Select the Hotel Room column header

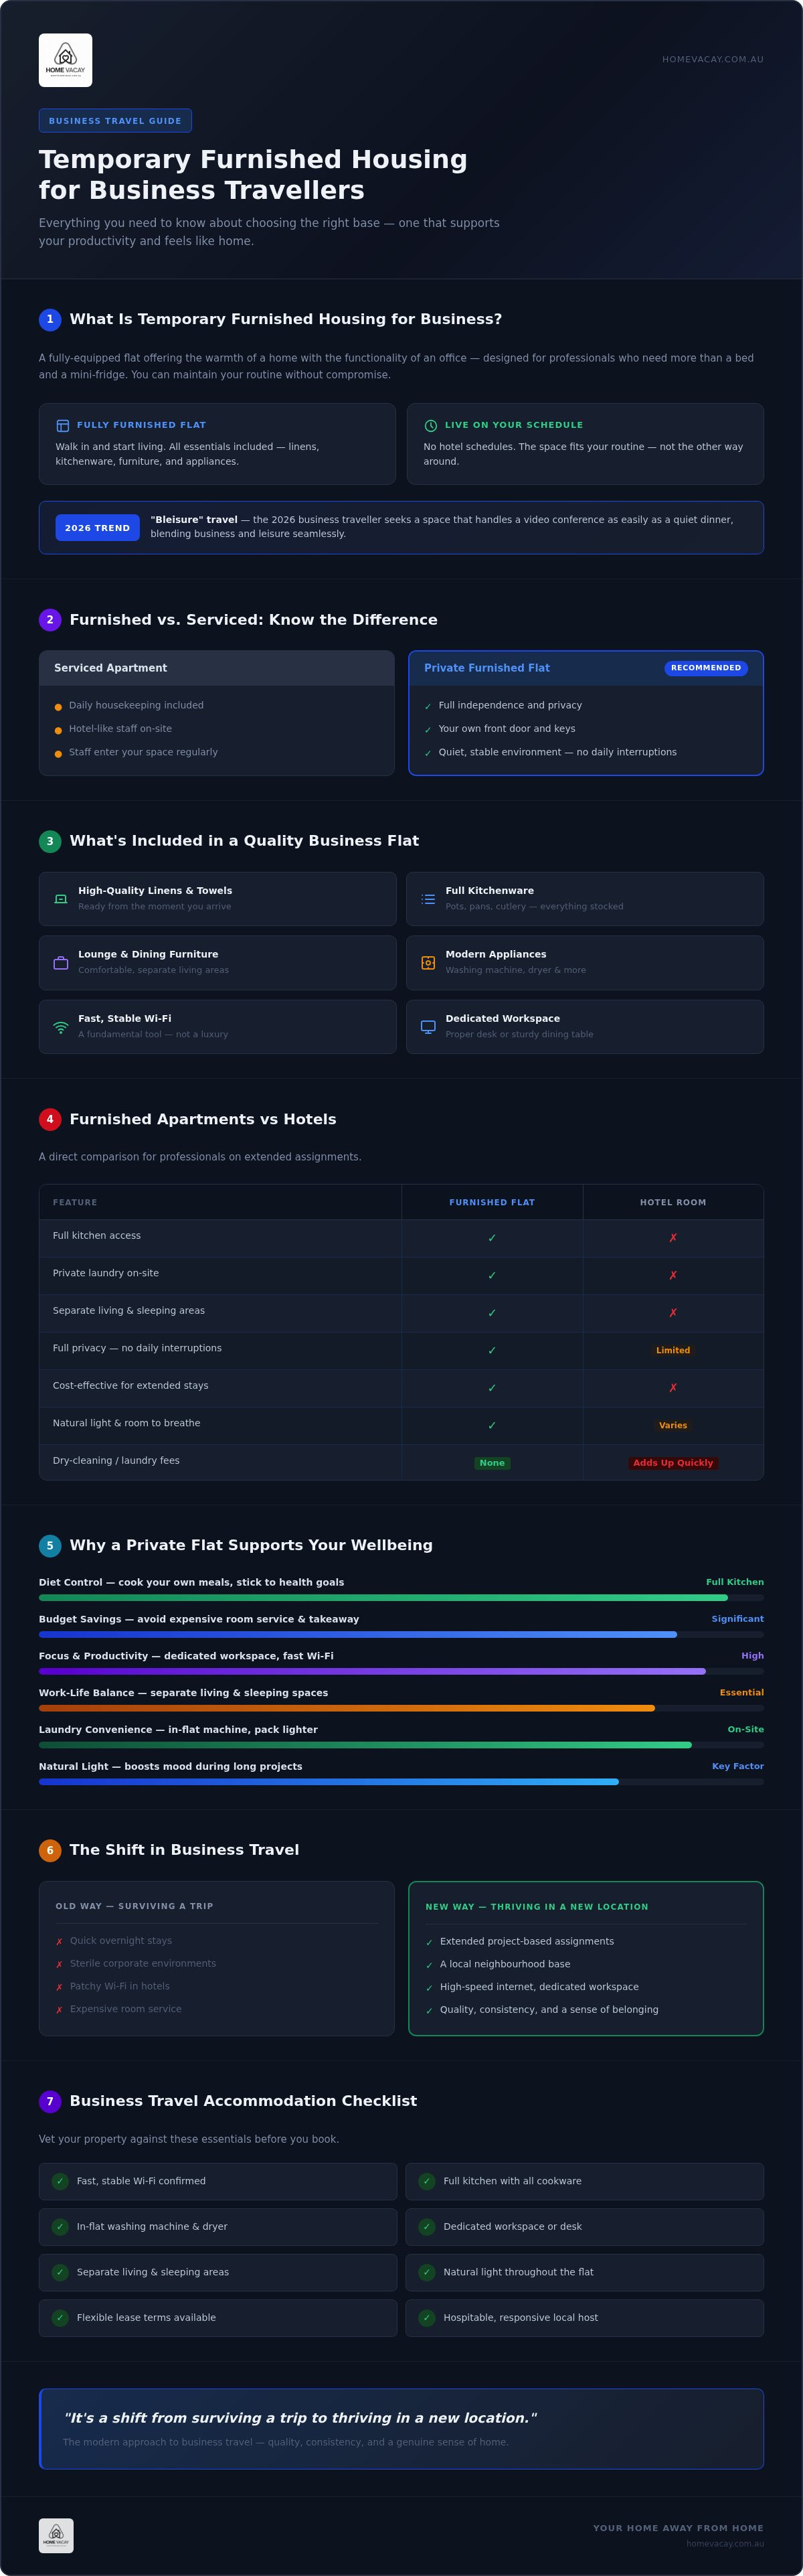click(673, 1202)
